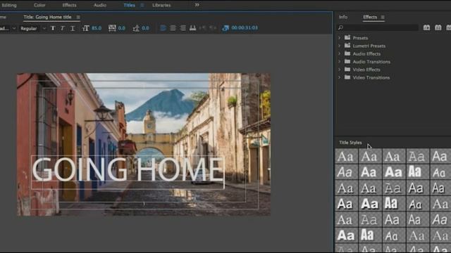Select the Audio Transitions bin label
Image resolution: width=451 pixels, height=253 pixels.
(x=371, y=62)
